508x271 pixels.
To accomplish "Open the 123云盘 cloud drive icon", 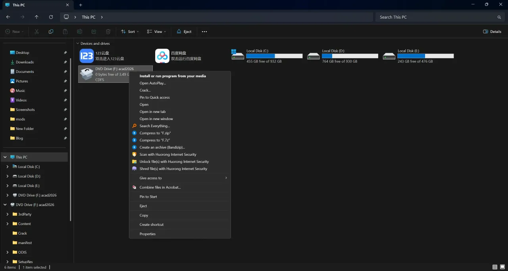I will click(x=87, y=56).
